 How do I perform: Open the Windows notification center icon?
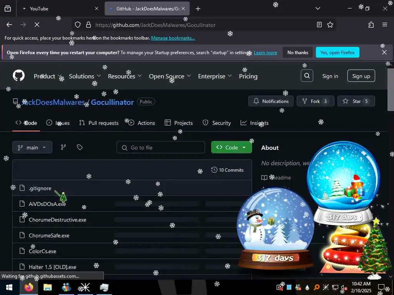click(x=381, y=287)
